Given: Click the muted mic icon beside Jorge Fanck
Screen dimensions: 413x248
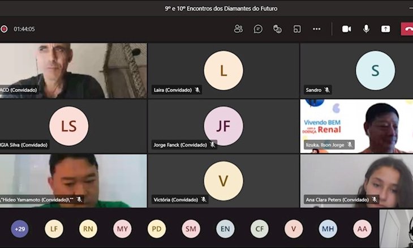Looking at the screenshot, I should (212, 145).
